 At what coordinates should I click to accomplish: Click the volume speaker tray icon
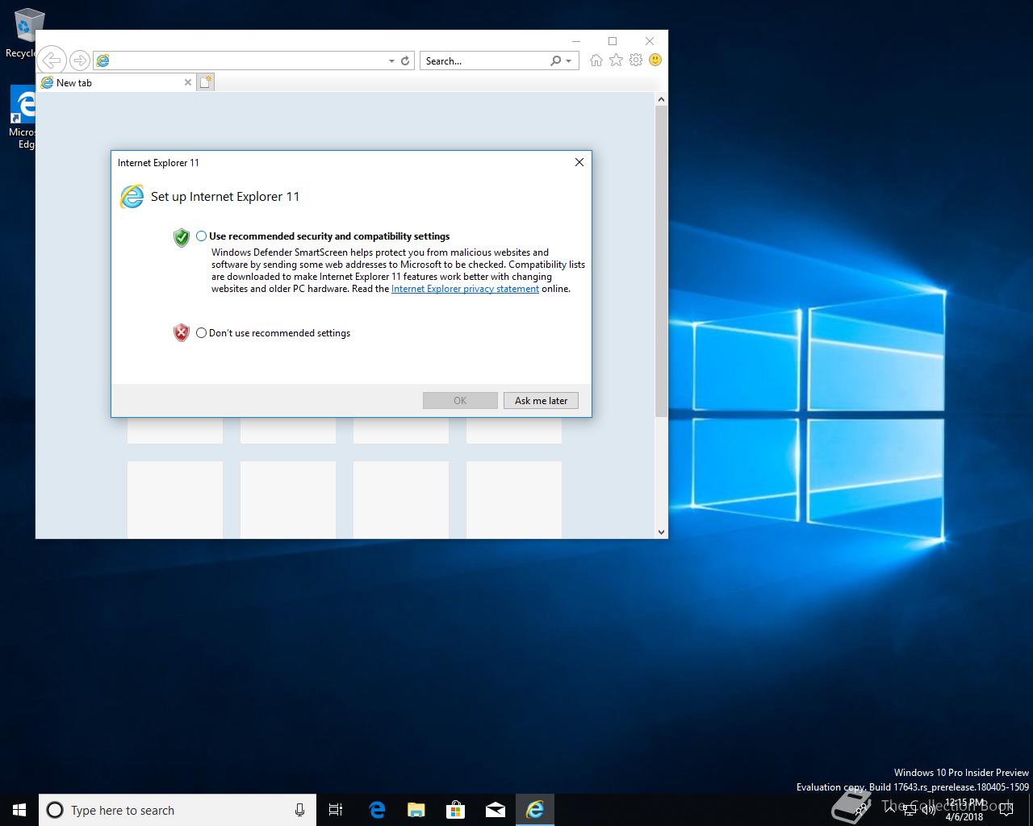927,810
